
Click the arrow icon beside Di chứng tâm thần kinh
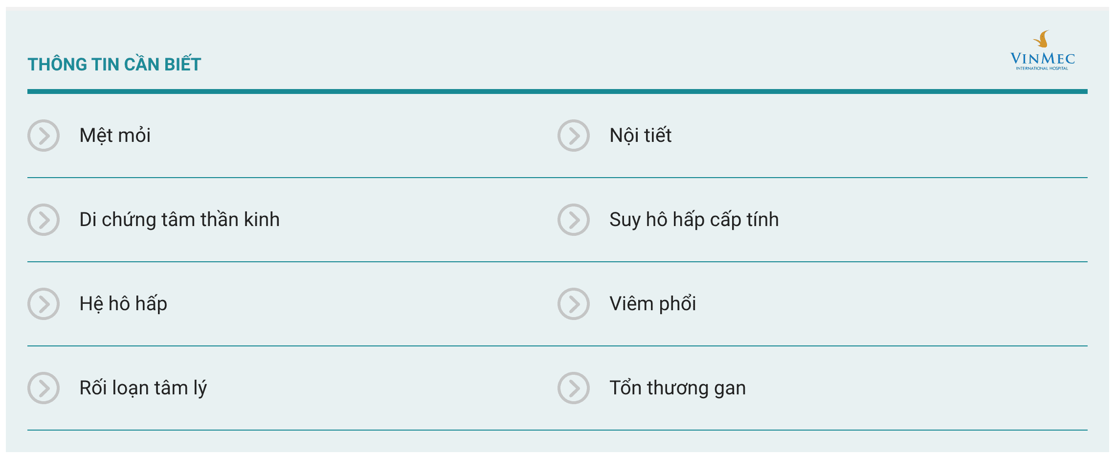[x=44, y=220]
